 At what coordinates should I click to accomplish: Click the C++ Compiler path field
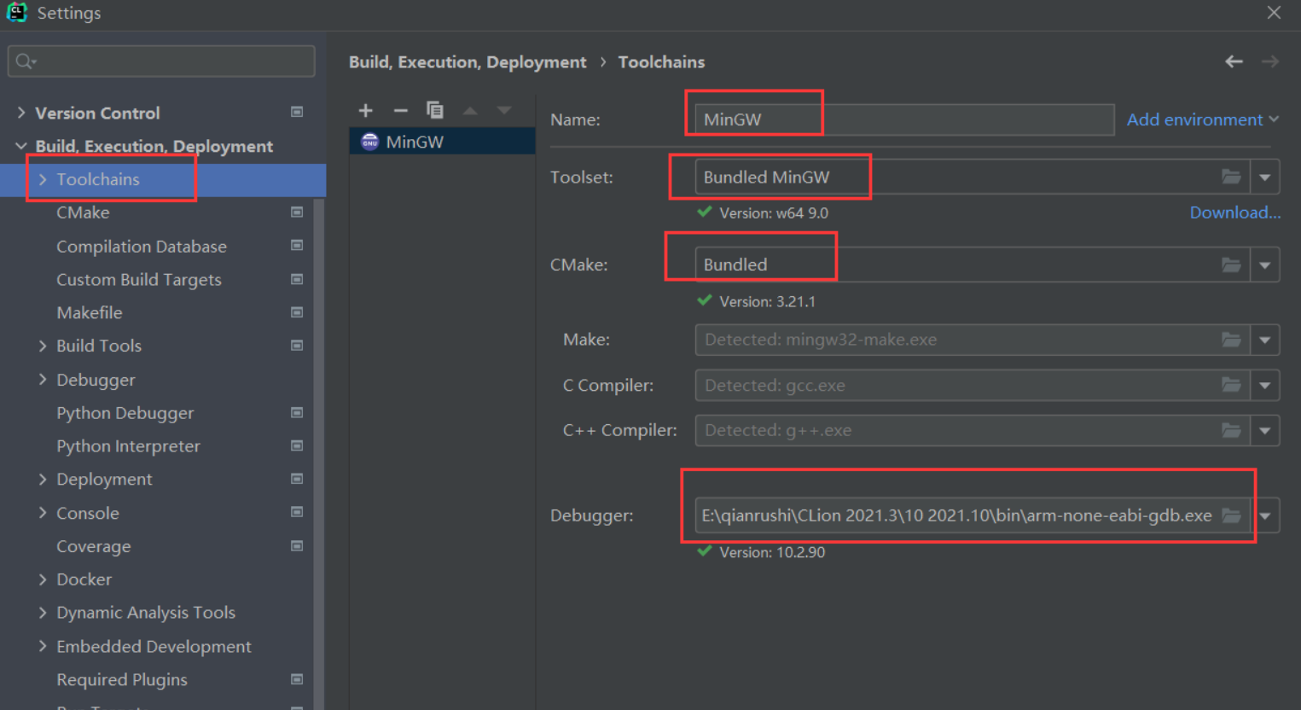[x=972, y=430]
